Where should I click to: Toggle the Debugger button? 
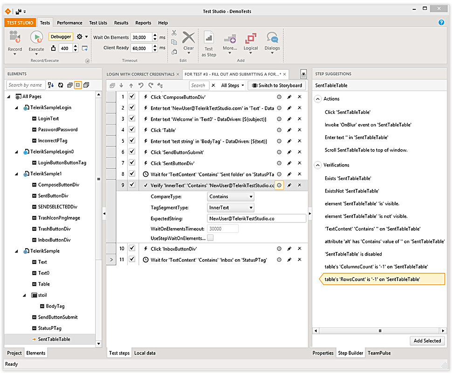coord(61,37)
